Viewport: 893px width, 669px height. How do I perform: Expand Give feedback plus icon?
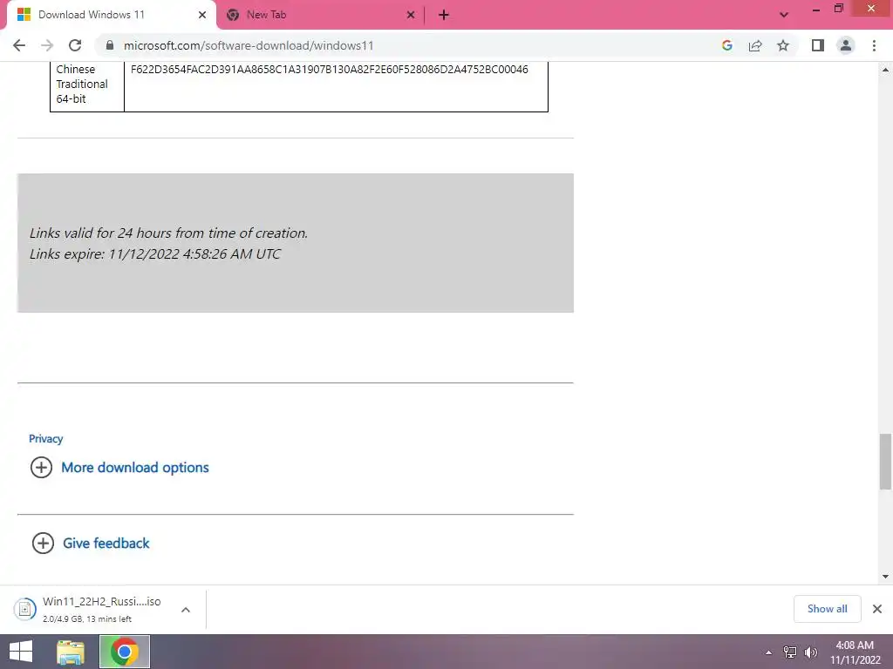(43, 543)
